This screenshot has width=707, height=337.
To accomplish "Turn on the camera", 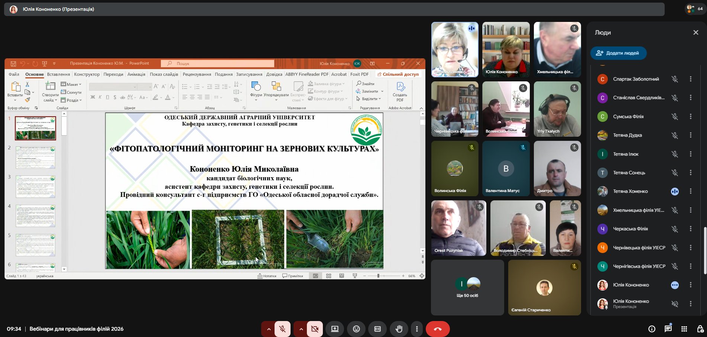I will pyautogui.click(x=315, y=329).
